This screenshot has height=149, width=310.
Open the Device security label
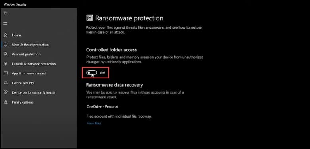coord(23,83)
